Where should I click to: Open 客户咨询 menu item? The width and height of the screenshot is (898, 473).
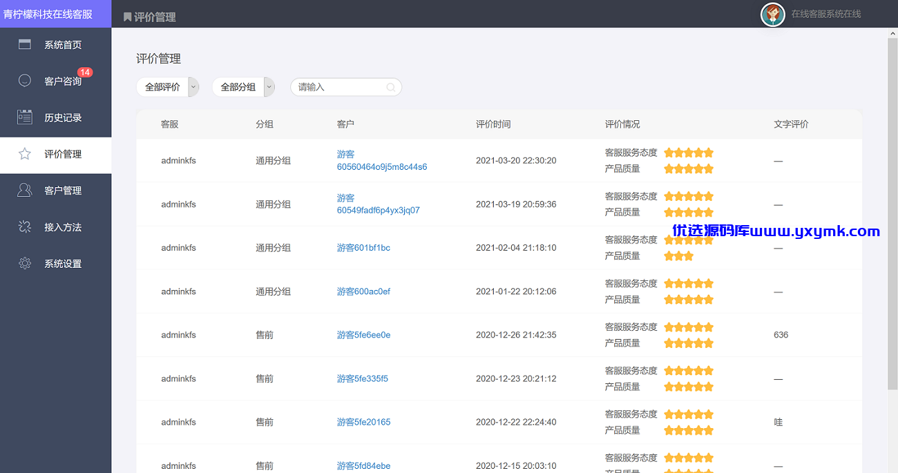55,81
